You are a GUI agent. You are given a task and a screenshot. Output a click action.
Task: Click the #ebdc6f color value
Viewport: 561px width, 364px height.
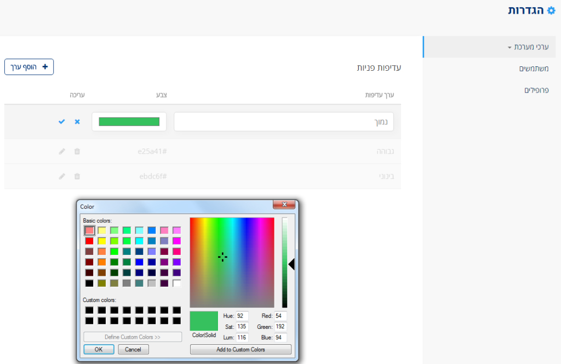(x=153, y=177)
